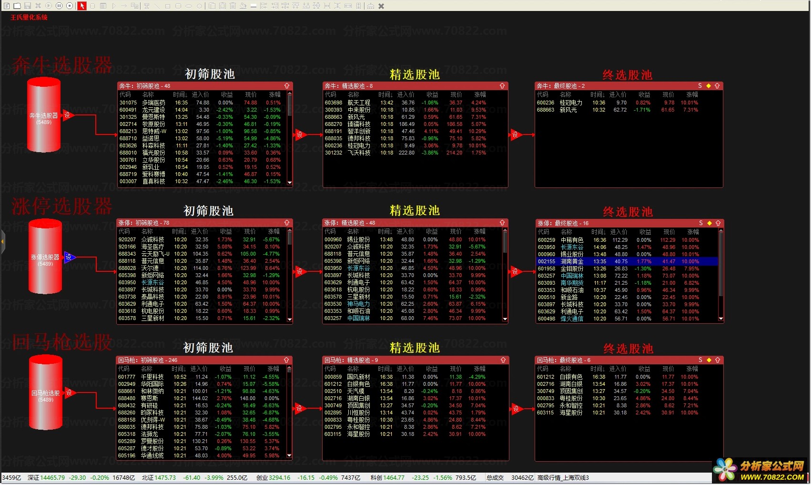Click up-arrow icon in 涨停 初筛股池 header
This screenshot has width=812, height=485.
coord(287,223)
